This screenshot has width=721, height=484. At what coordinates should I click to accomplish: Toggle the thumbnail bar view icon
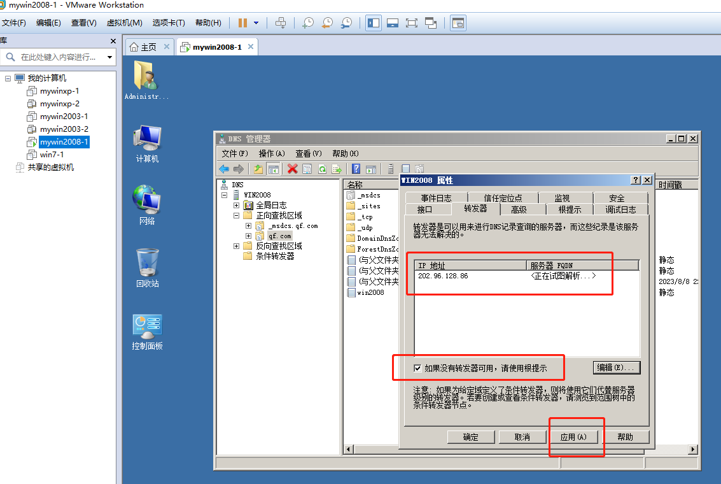click(x=392, y=22)
